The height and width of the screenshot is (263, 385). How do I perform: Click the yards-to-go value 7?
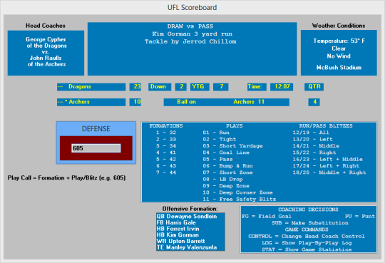click(x=221, y=87)
